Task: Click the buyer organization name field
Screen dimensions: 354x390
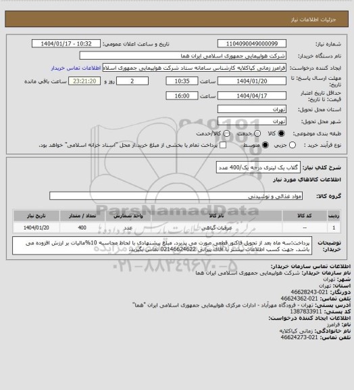Action: point(182,56)
